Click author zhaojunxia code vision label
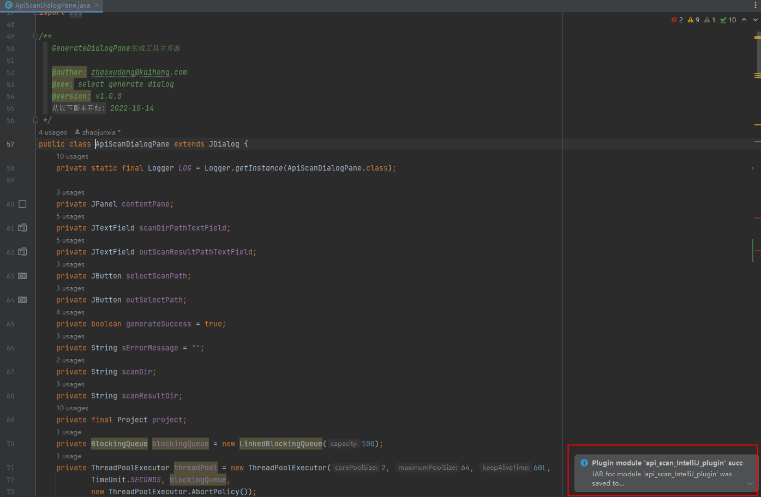Image resolution: width=761 pixels, height=497 pixels. [x=98, y=132]
